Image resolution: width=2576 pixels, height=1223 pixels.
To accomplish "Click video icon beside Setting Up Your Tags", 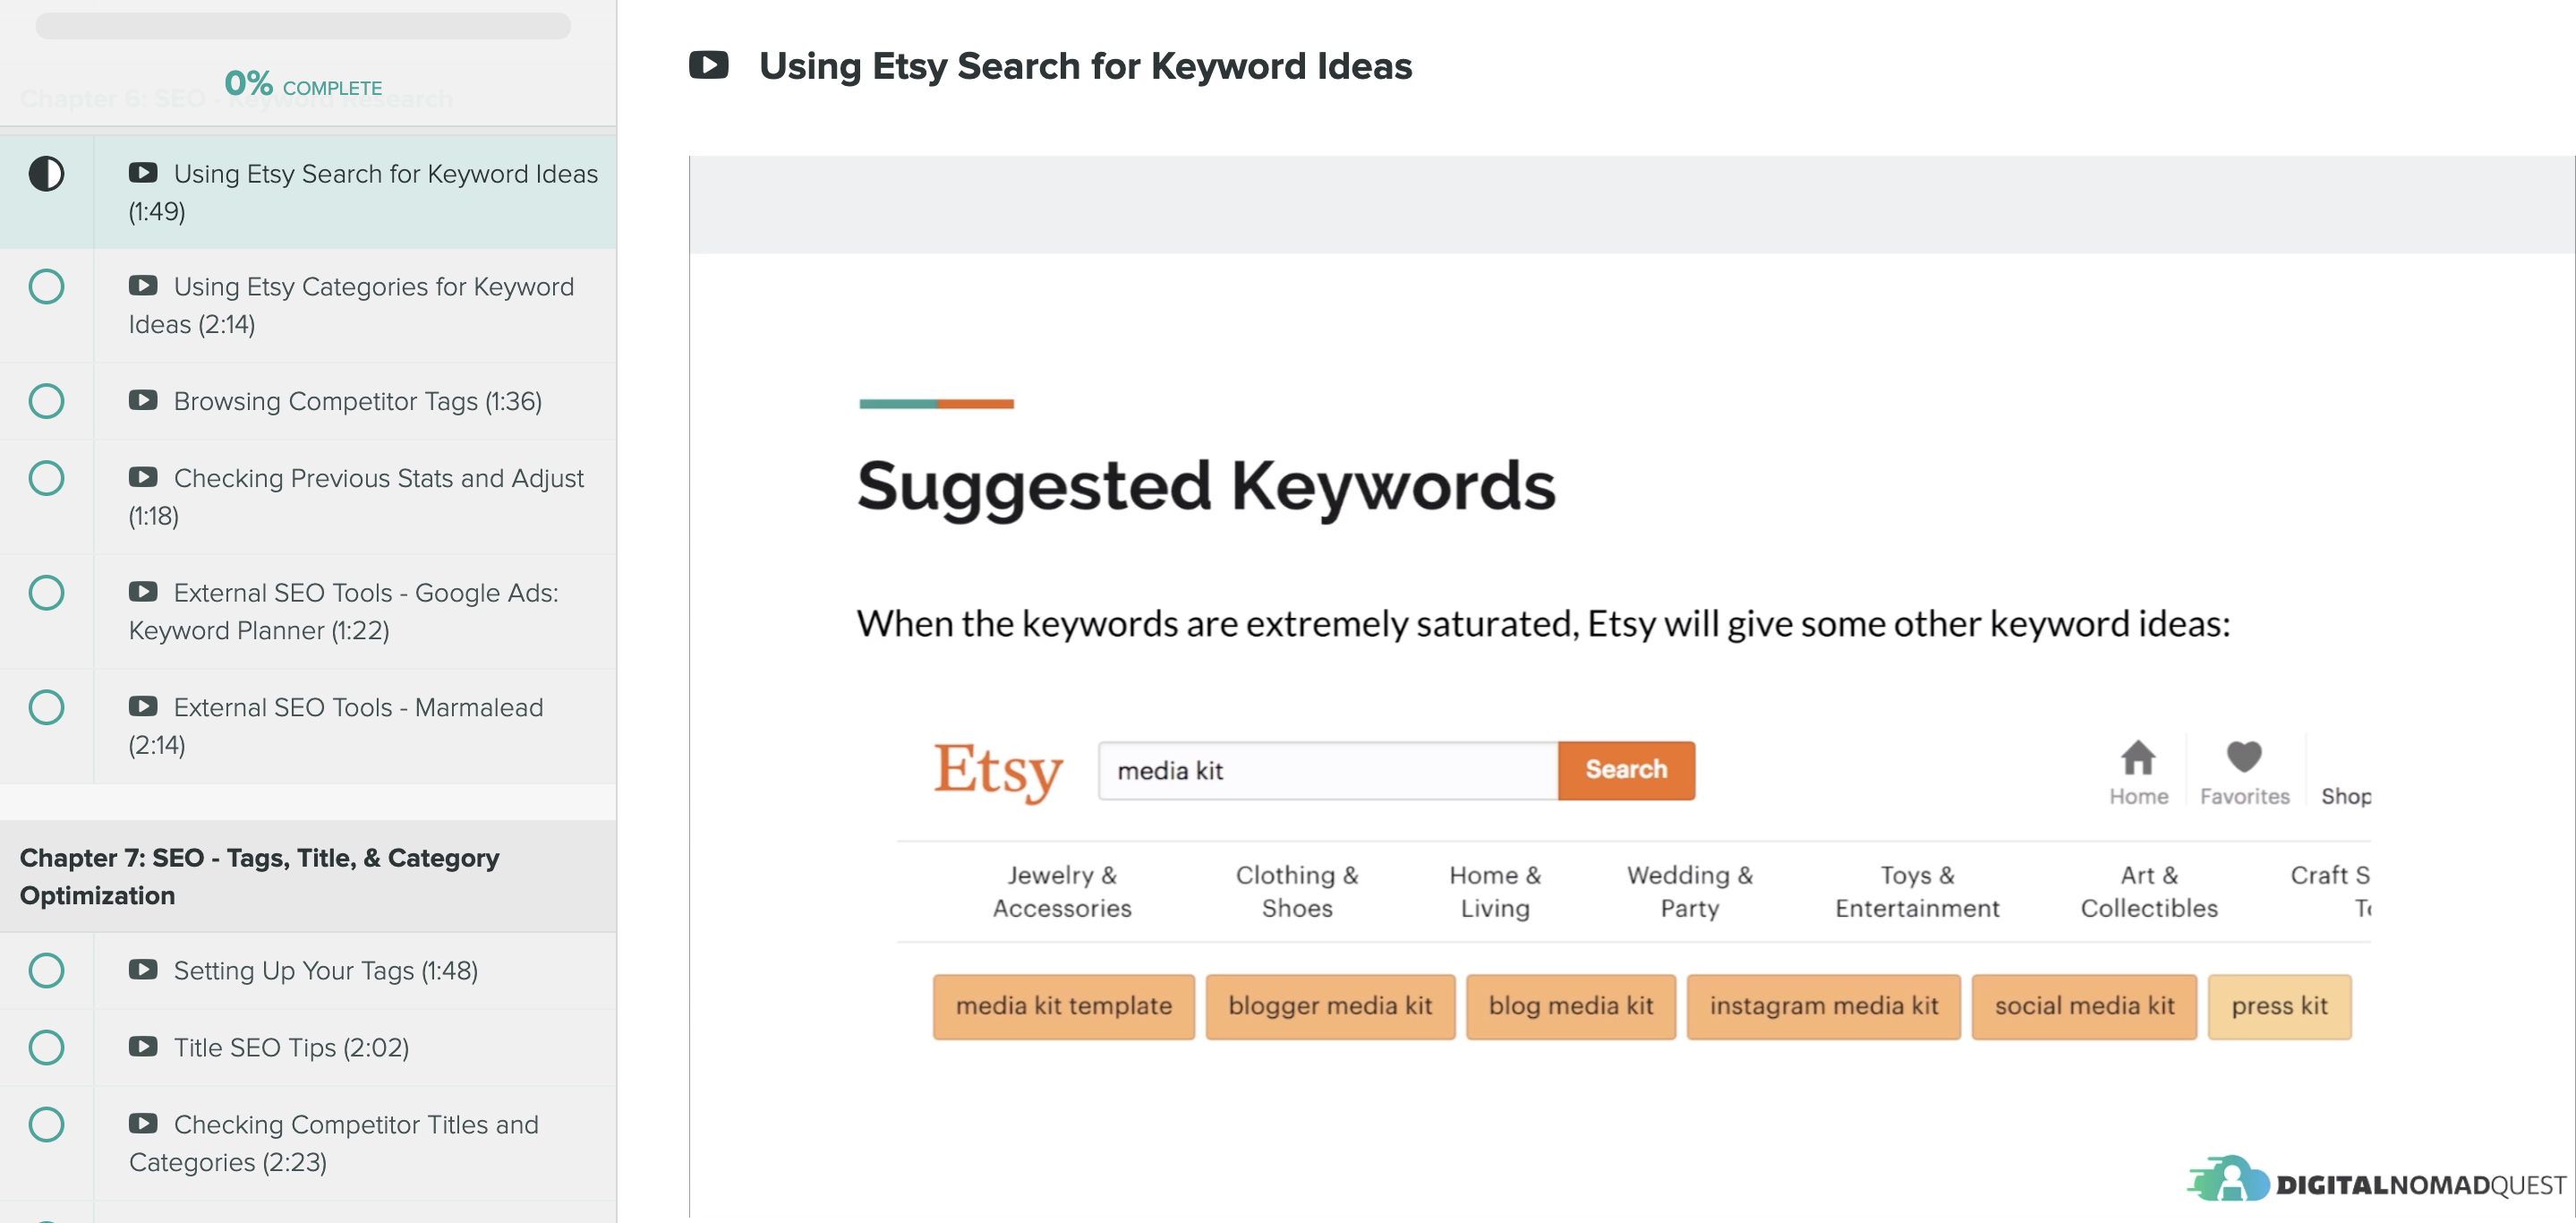I will [x=143, y=969].
